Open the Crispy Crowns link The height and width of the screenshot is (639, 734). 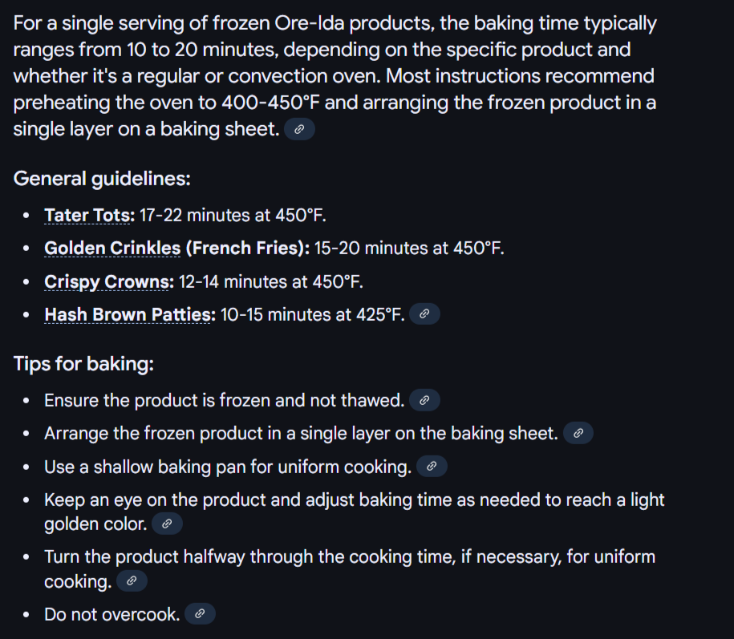(x=109, y=282)
